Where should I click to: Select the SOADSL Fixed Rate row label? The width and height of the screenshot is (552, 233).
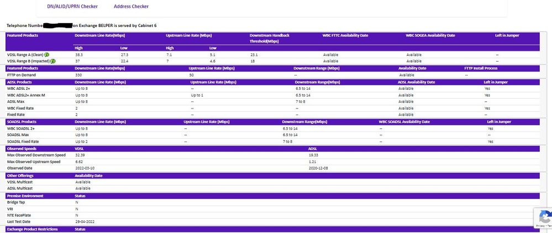[x=23, y=142]
